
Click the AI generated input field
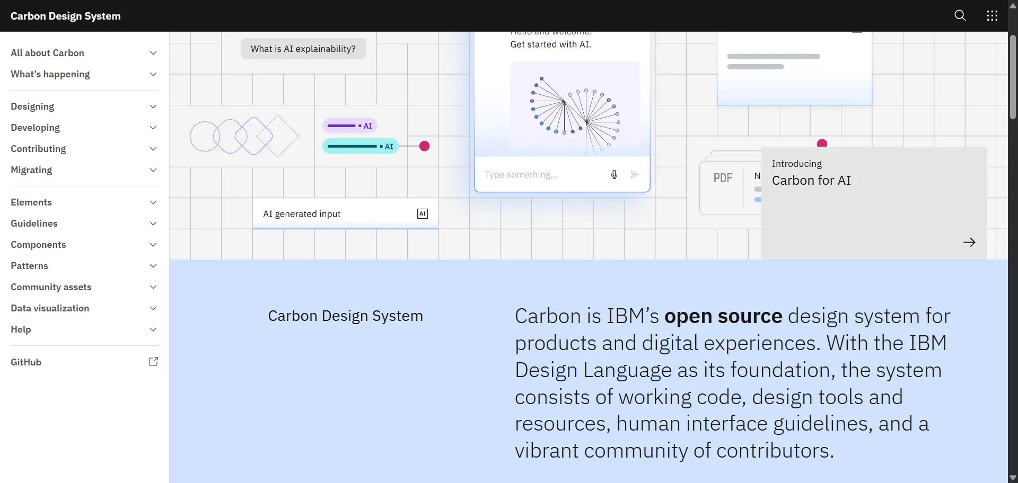pos(345,214)
